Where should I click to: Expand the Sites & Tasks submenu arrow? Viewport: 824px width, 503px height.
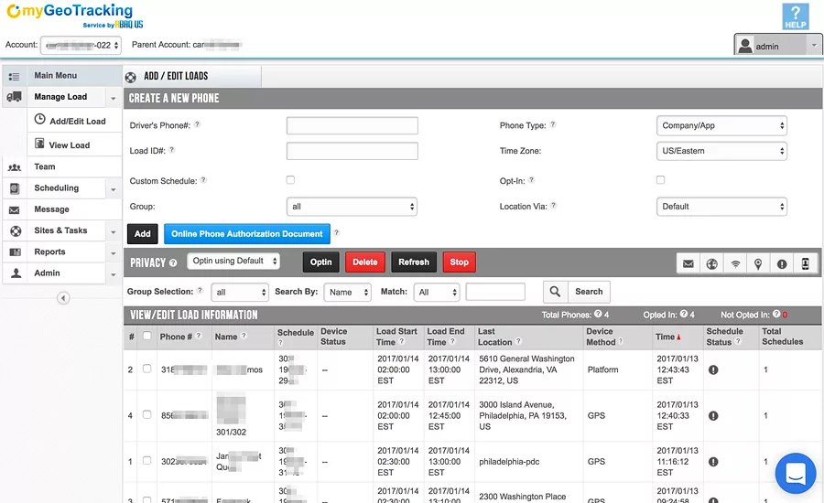(113, 232)
